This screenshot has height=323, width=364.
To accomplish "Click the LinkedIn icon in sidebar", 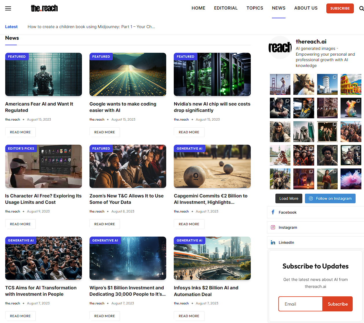I will pyautogui.click(x=273, y=242).
